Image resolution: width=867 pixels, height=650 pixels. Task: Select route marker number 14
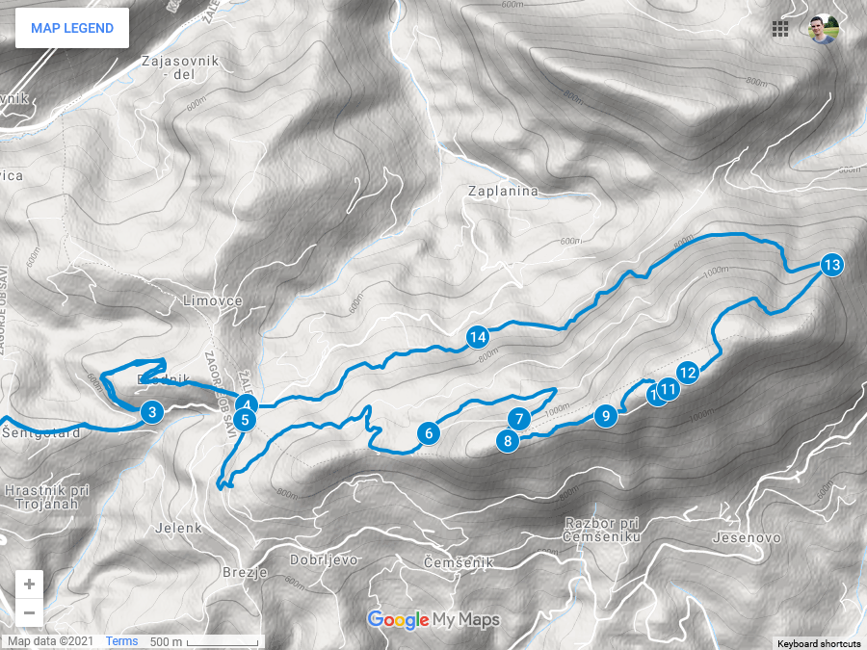click(x=478, y=337)
